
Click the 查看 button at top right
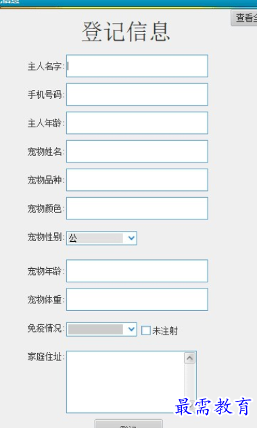pos(244,18)
